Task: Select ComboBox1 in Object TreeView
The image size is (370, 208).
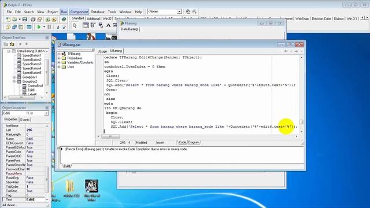Action: pyautogui.click(x=35, y=86)
